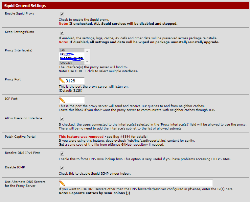Click the 'Use Alternate DNS Servers' label
This screenshot has height=202, width=250.
[25, 182]
